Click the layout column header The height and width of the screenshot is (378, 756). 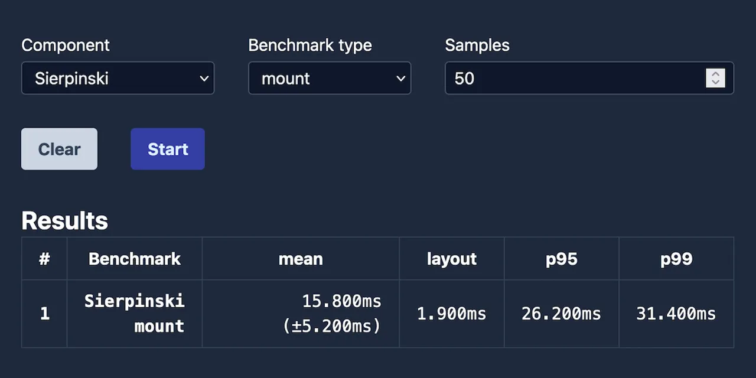452,259
